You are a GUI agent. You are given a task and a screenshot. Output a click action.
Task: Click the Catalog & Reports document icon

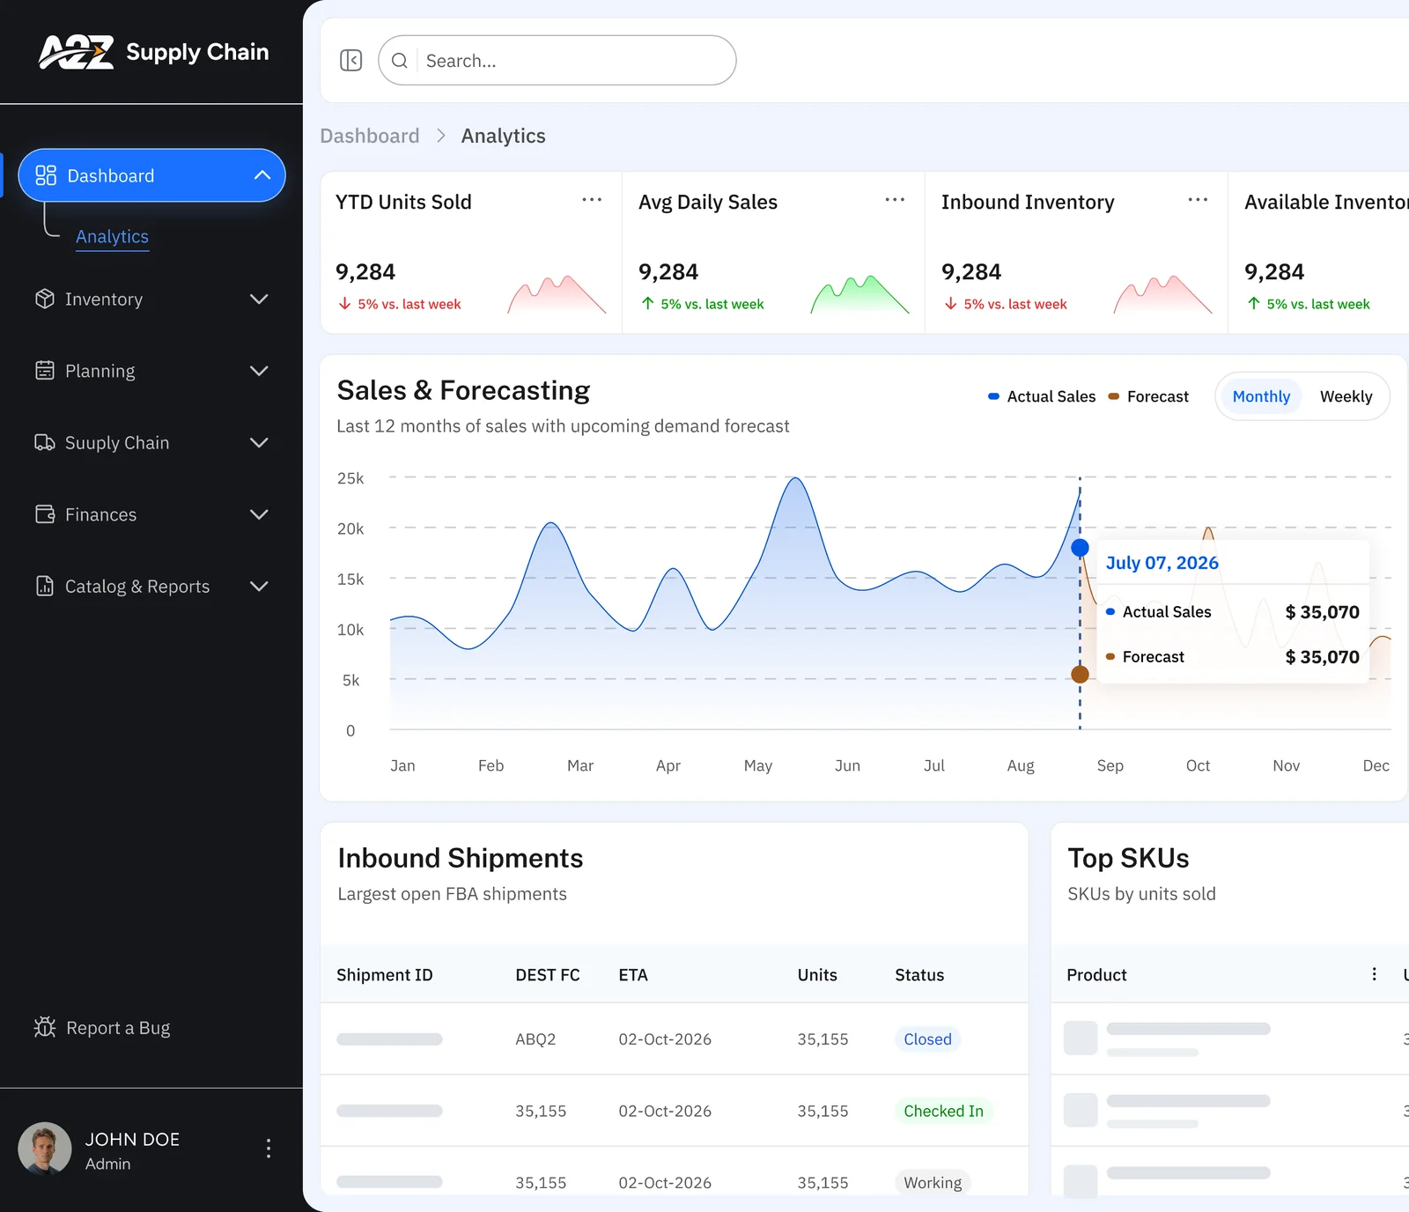point(45,586)
